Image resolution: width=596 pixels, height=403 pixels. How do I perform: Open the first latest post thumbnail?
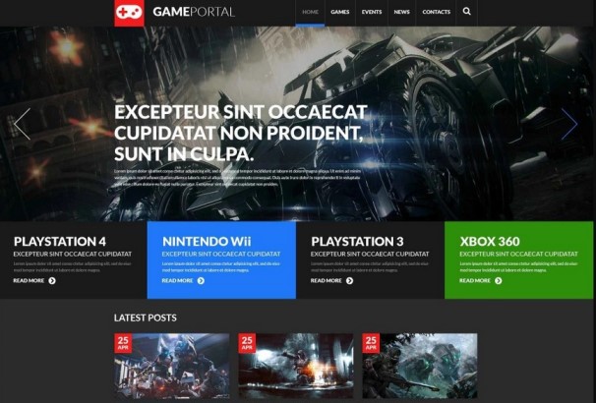(172, 366)
